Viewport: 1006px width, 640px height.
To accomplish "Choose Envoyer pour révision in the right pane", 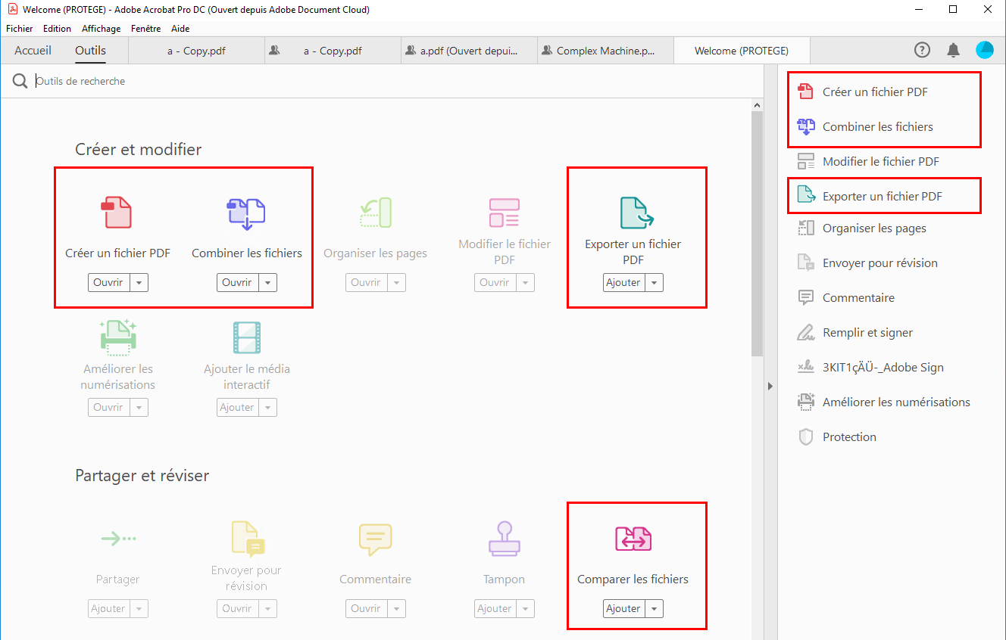I will (880, 263).
